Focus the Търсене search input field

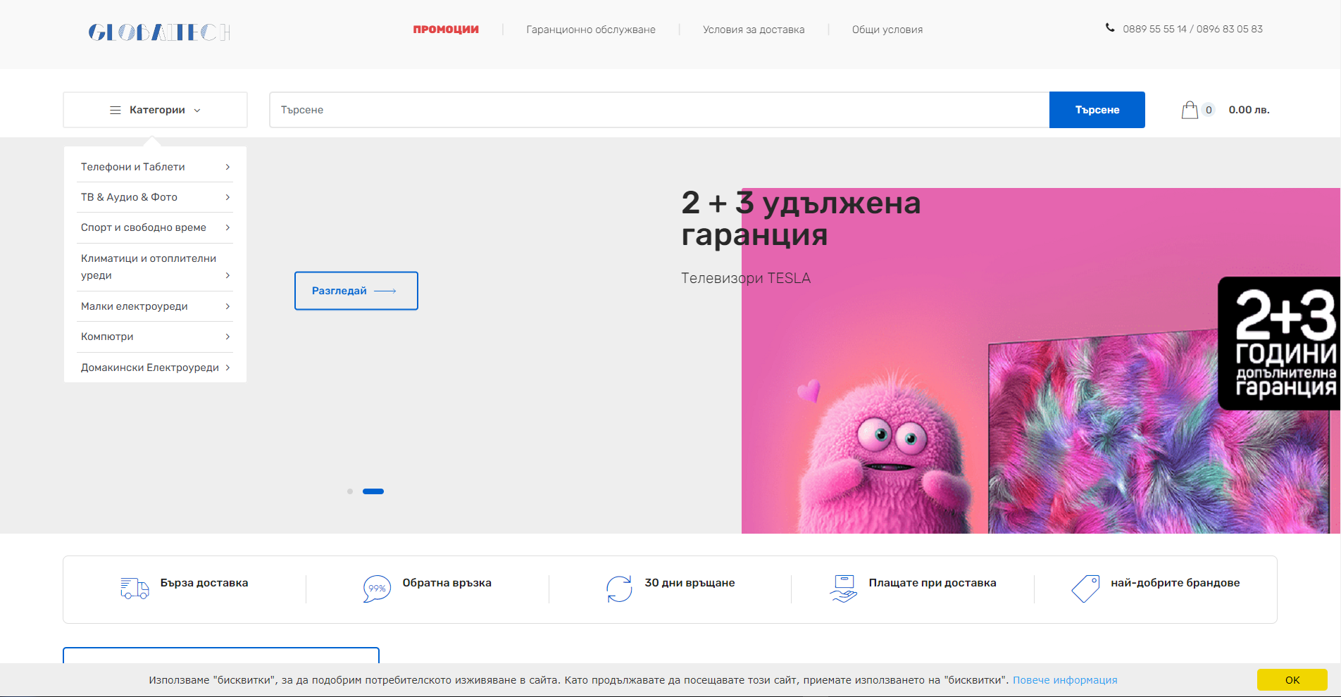(659, 110)
